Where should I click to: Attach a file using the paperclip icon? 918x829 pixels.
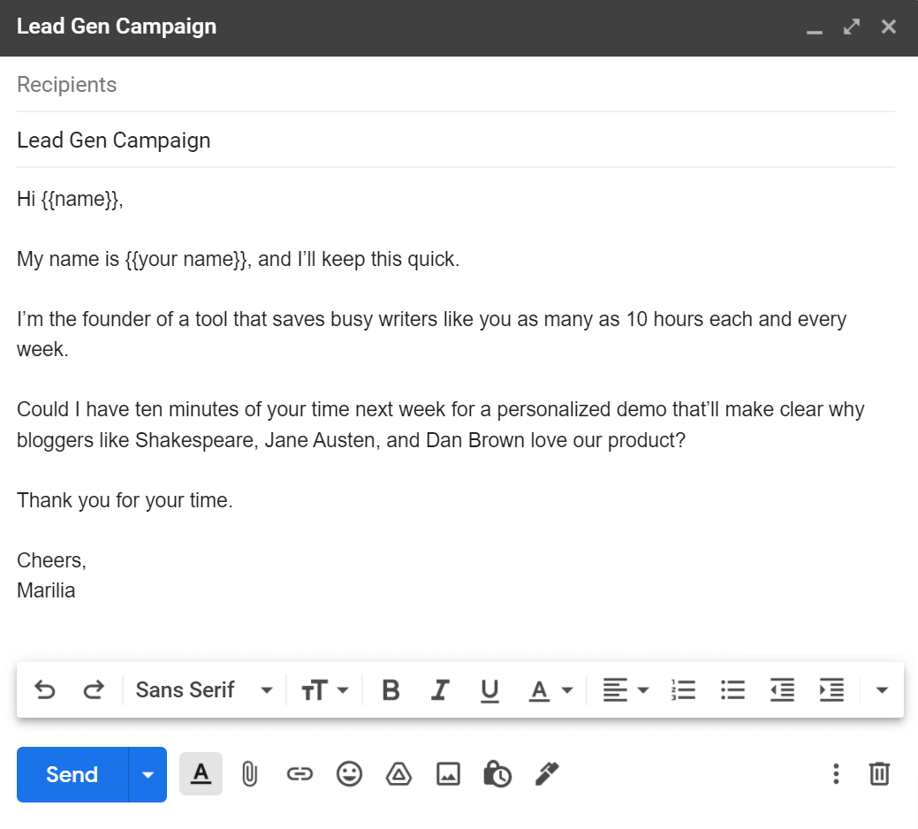click(250, 774)
